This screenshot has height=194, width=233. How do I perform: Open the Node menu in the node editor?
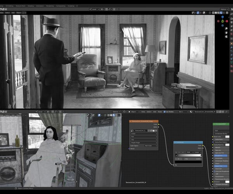pyautogui.click(x=160, y=112)
